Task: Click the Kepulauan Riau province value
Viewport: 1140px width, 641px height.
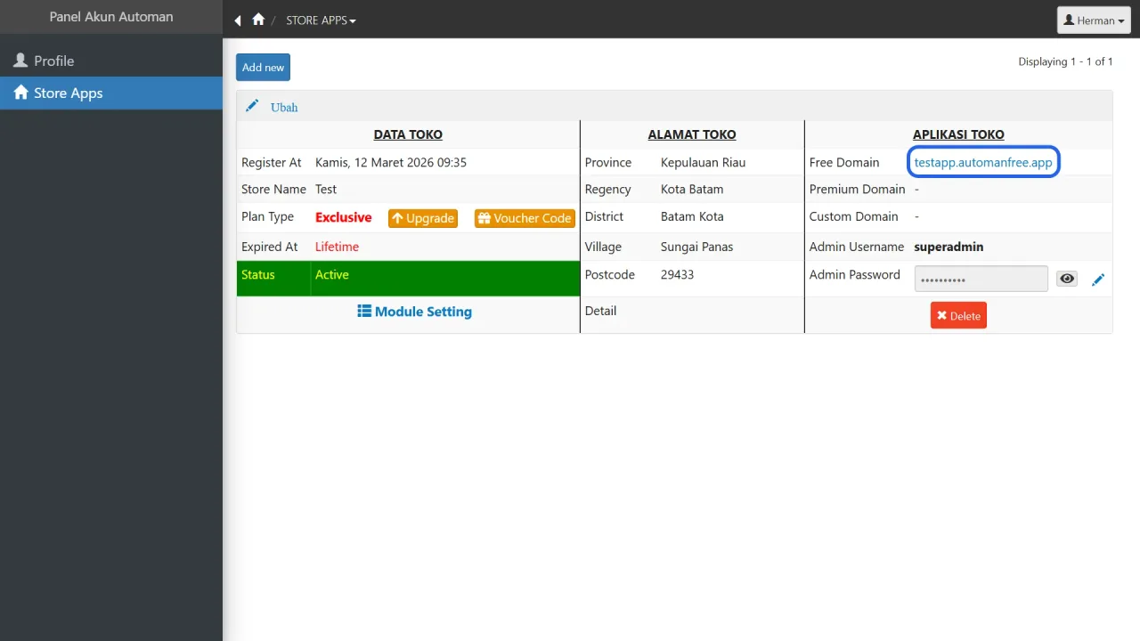Action: (703, 162)
